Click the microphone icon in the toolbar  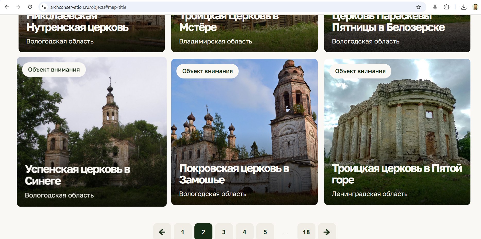coord(435,7)
